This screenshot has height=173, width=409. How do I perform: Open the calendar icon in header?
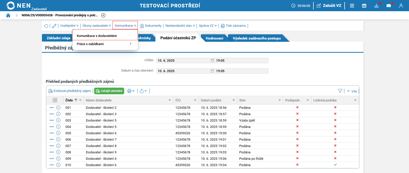[364, 6]
